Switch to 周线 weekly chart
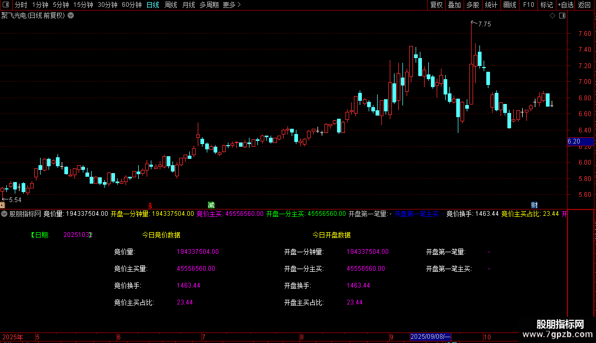The width and height of the screenshot is (596, 343). click(171, 5)
